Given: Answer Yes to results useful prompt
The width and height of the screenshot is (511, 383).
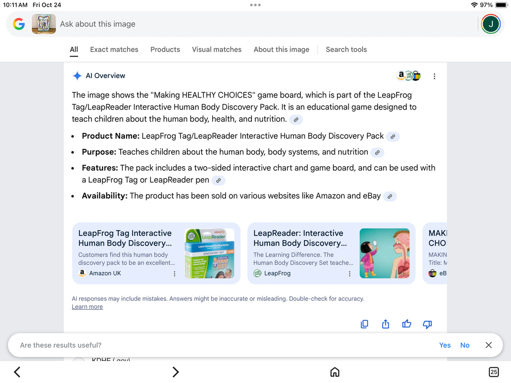Looking at the screenshot, I should 445,345.
